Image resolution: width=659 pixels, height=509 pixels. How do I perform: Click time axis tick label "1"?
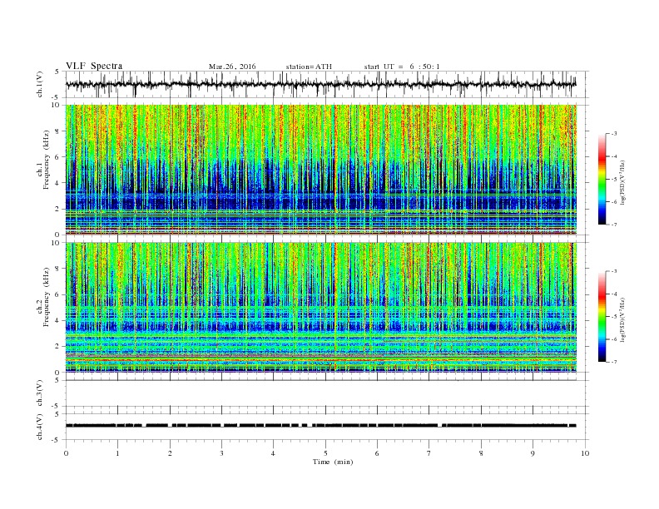[117, 453]
